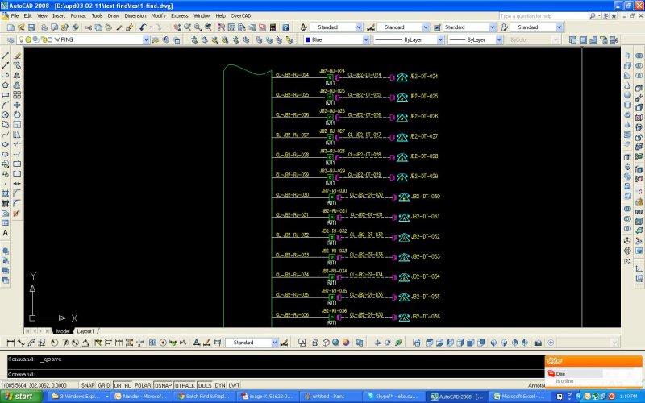The width and height of the screenshot is (645, 403).
Task: Select the Polygon draw tool
Action: pyautogui.click(x=6, y=85)
